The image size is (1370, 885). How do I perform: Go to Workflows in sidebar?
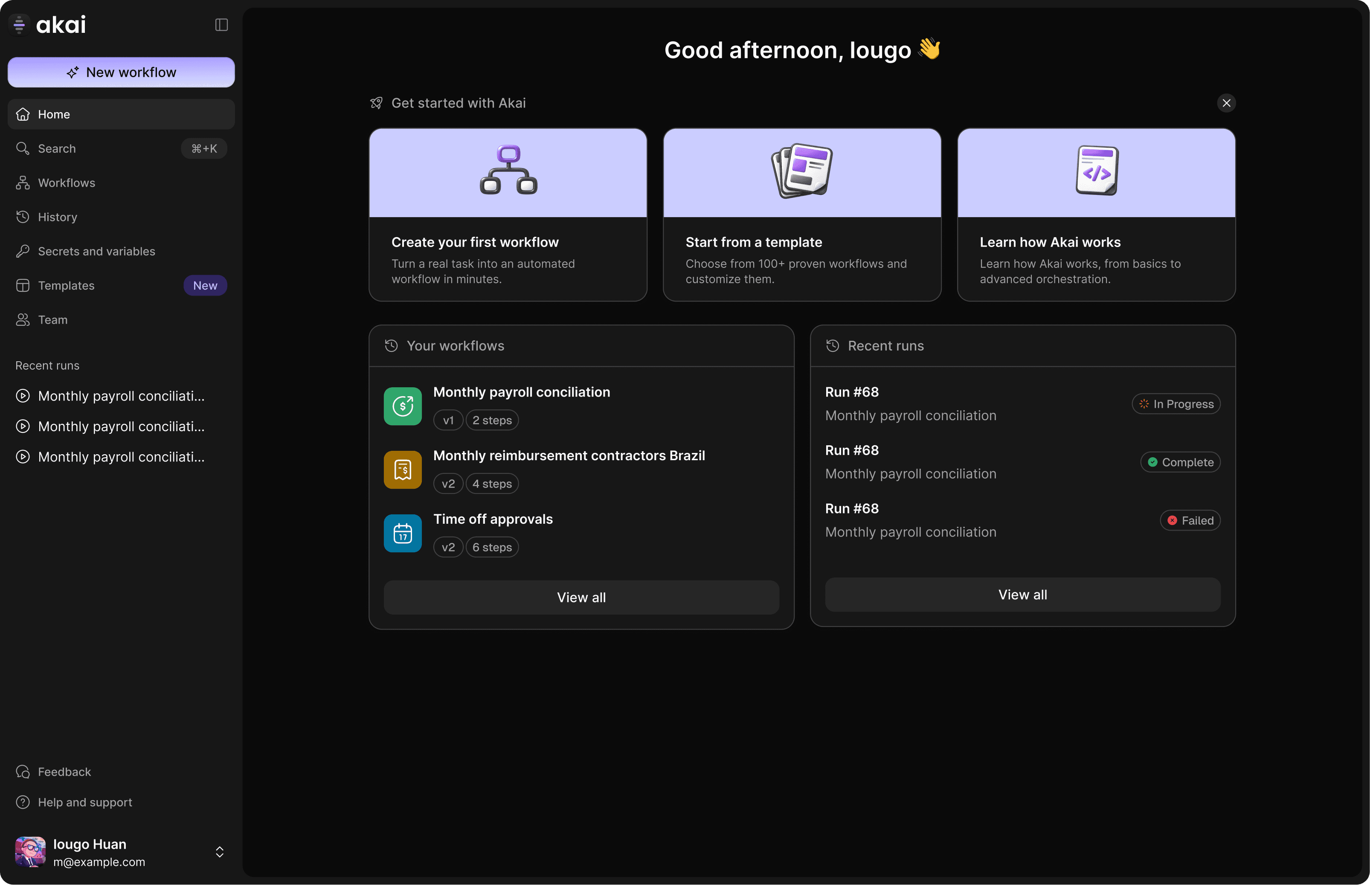pyautogui.click(x=67, y=183)
